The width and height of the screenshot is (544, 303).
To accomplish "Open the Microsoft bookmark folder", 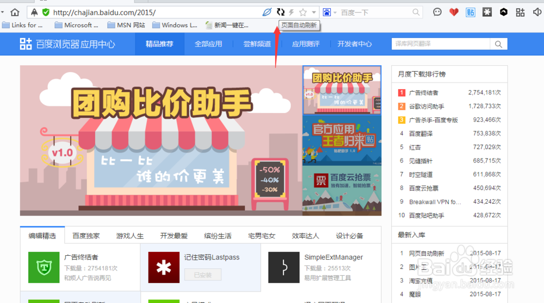I will tap(76, 26).
